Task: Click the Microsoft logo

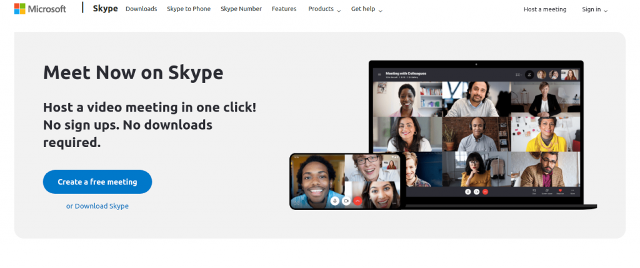Action: pos(40,9)
